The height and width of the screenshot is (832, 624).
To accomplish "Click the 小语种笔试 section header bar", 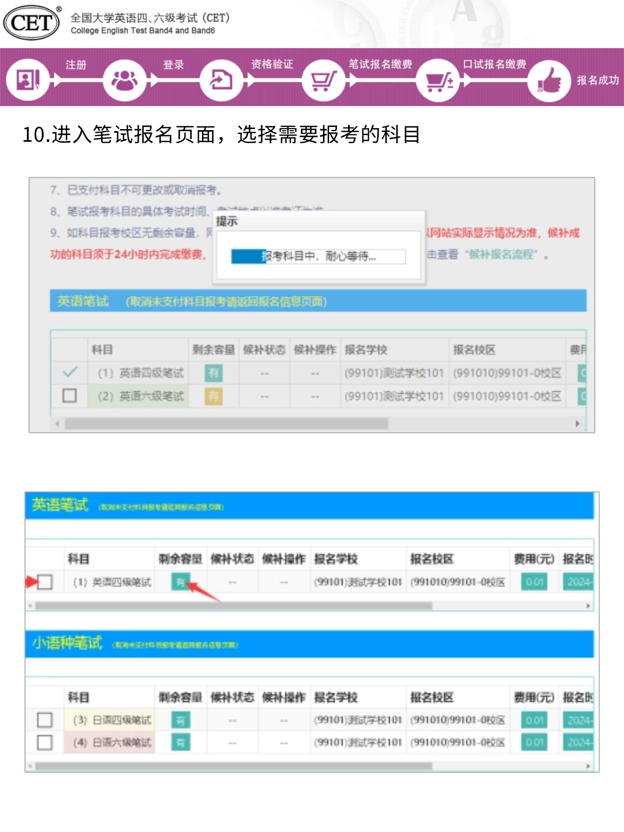I will coord(309,644).
